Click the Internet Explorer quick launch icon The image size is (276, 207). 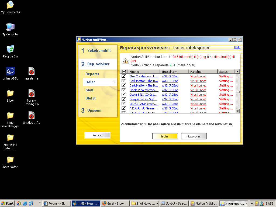pos(25,203)
